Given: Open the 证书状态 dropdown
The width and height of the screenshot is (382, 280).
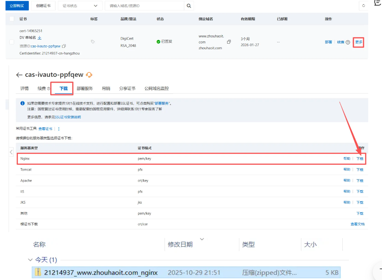Looking at the screenshot, I should [x=80, y=6].
